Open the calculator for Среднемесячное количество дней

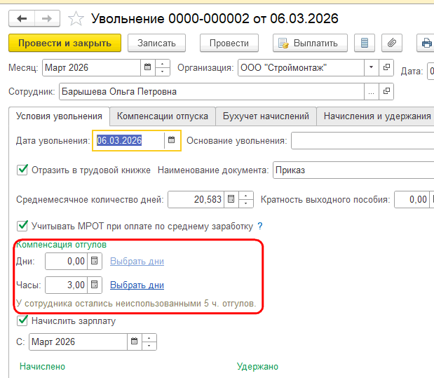231,199
